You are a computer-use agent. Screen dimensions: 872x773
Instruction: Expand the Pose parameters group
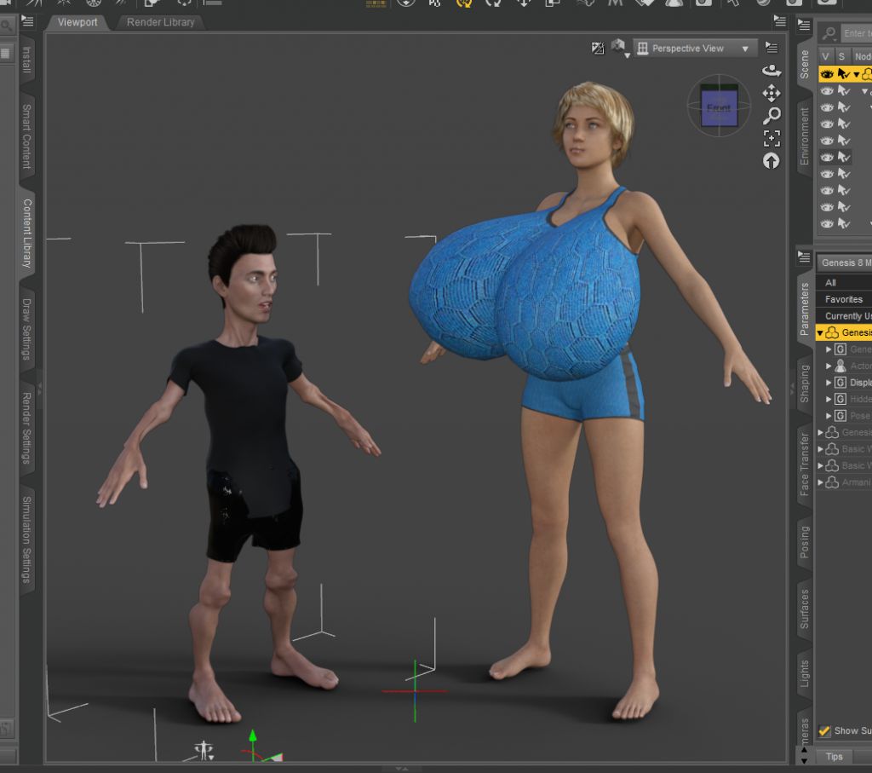(x=829, y=416)
